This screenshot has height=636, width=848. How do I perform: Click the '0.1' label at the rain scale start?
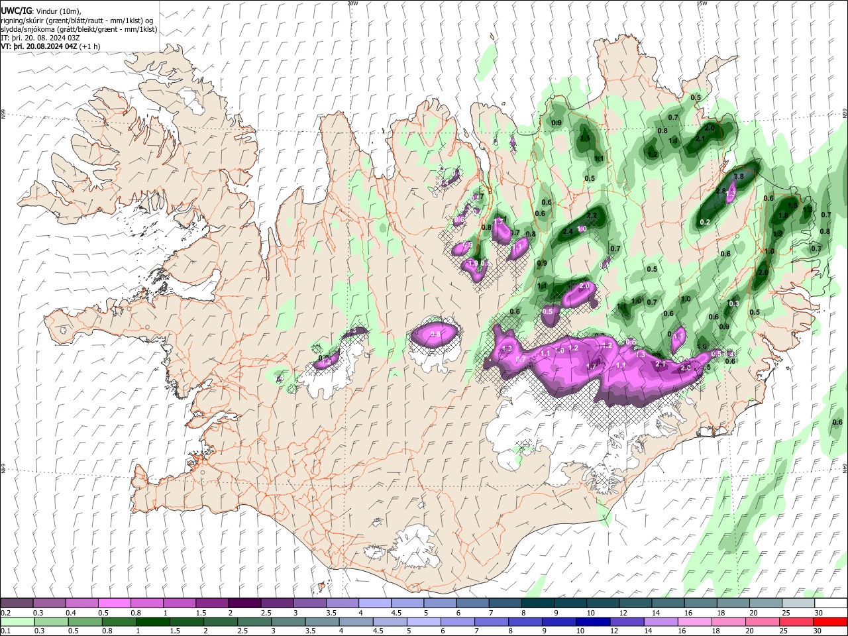coord(5,631)
